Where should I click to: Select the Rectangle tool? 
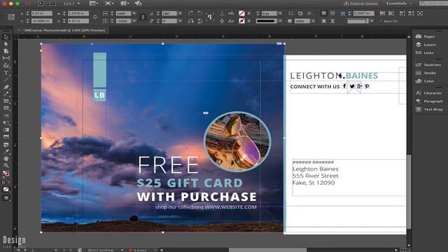tap(6, 108)
